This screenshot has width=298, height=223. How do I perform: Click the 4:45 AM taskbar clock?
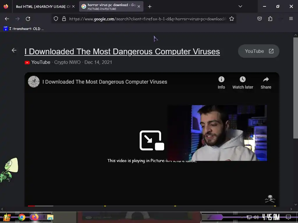click(x=271, y=217)
